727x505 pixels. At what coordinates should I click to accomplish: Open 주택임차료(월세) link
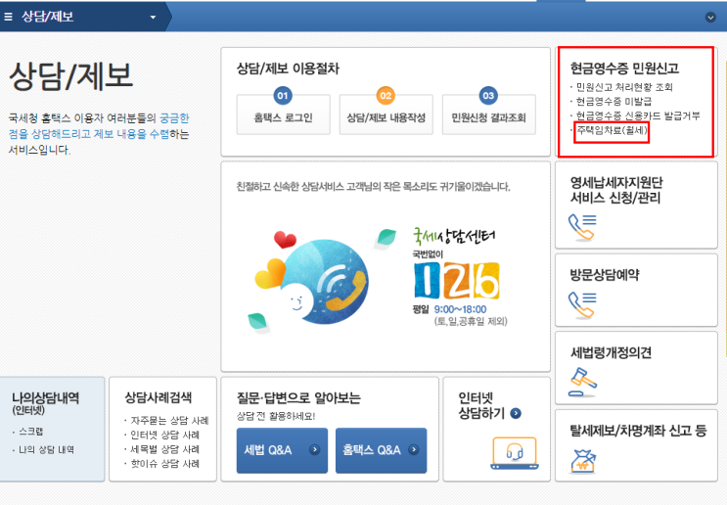coord(612,130)
